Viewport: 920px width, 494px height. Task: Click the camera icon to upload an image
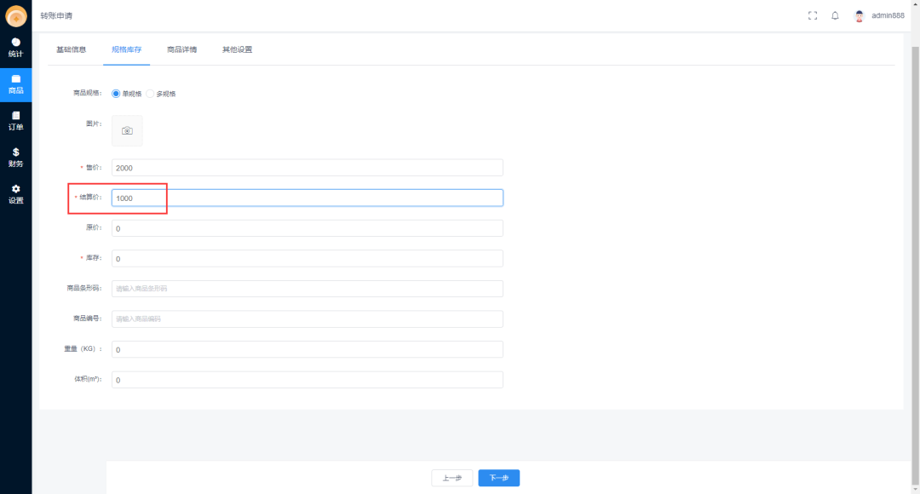coord(126,129)
